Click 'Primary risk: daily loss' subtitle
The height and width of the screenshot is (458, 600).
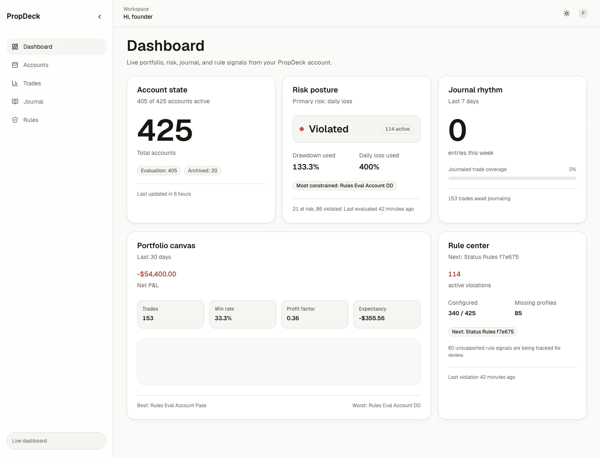[322, 101]
